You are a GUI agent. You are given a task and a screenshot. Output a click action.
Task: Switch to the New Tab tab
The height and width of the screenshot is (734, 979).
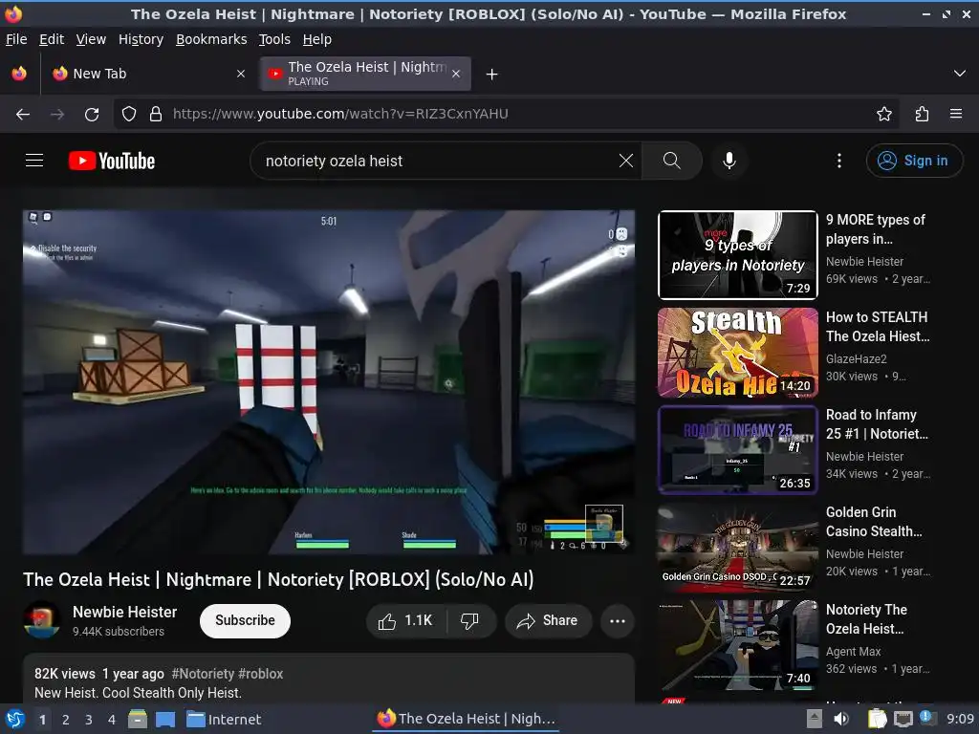(x=148, y=74)
